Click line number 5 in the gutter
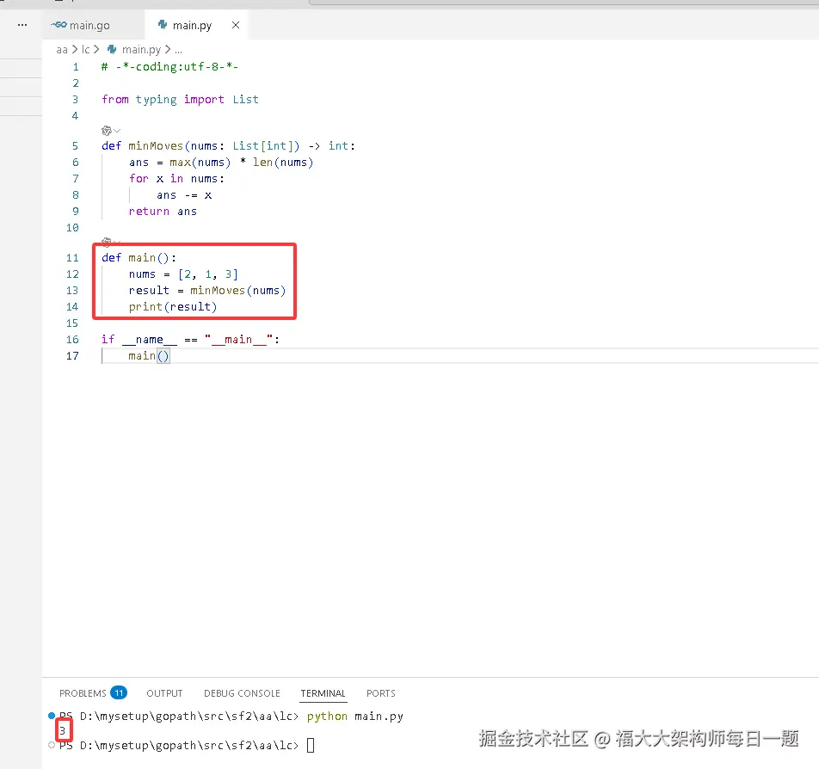Screen dimensions: 819x769 pos(75,145)
